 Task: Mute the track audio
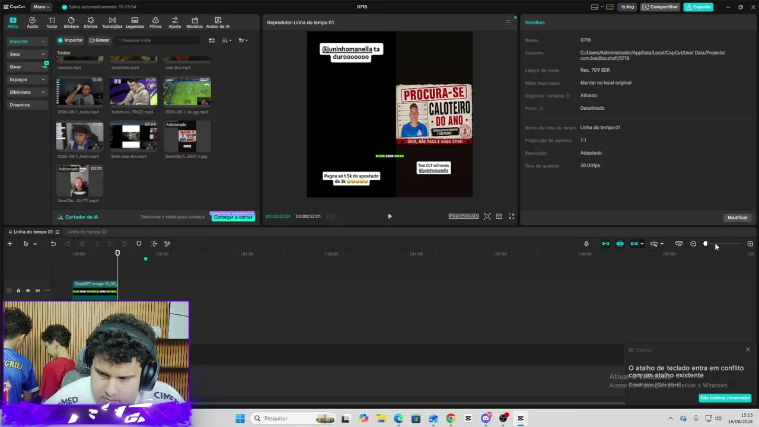pyautogui.click(x=37, y=291)
